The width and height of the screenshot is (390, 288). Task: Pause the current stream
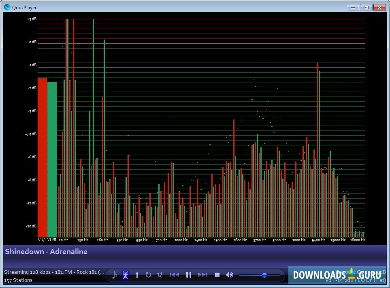[x=189, y=275]
